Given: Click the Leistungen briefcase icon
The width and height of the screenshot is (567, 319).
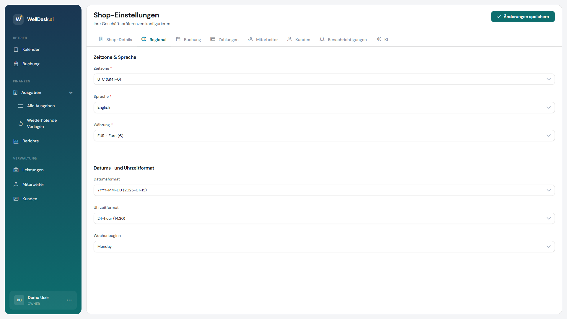Looking at the screenshot, I should click(16, 170).
